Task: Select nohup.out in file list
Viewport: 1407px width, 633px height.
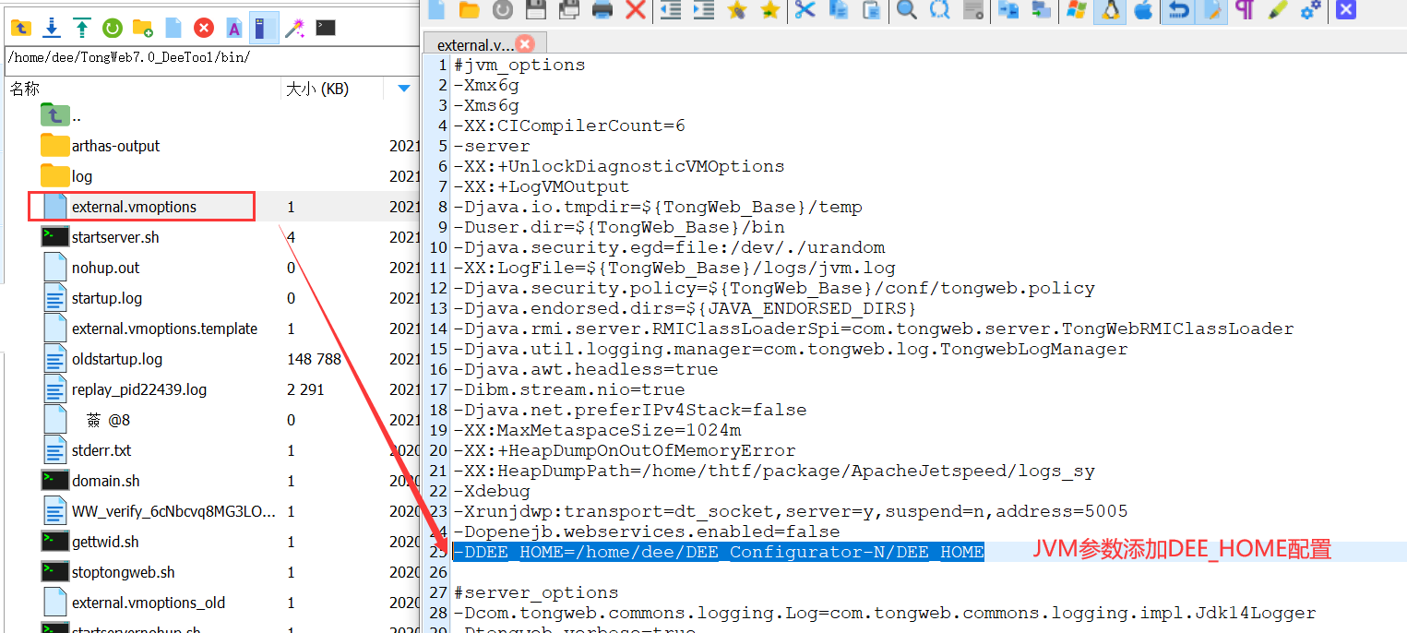Action: click(x=105, y=268)
